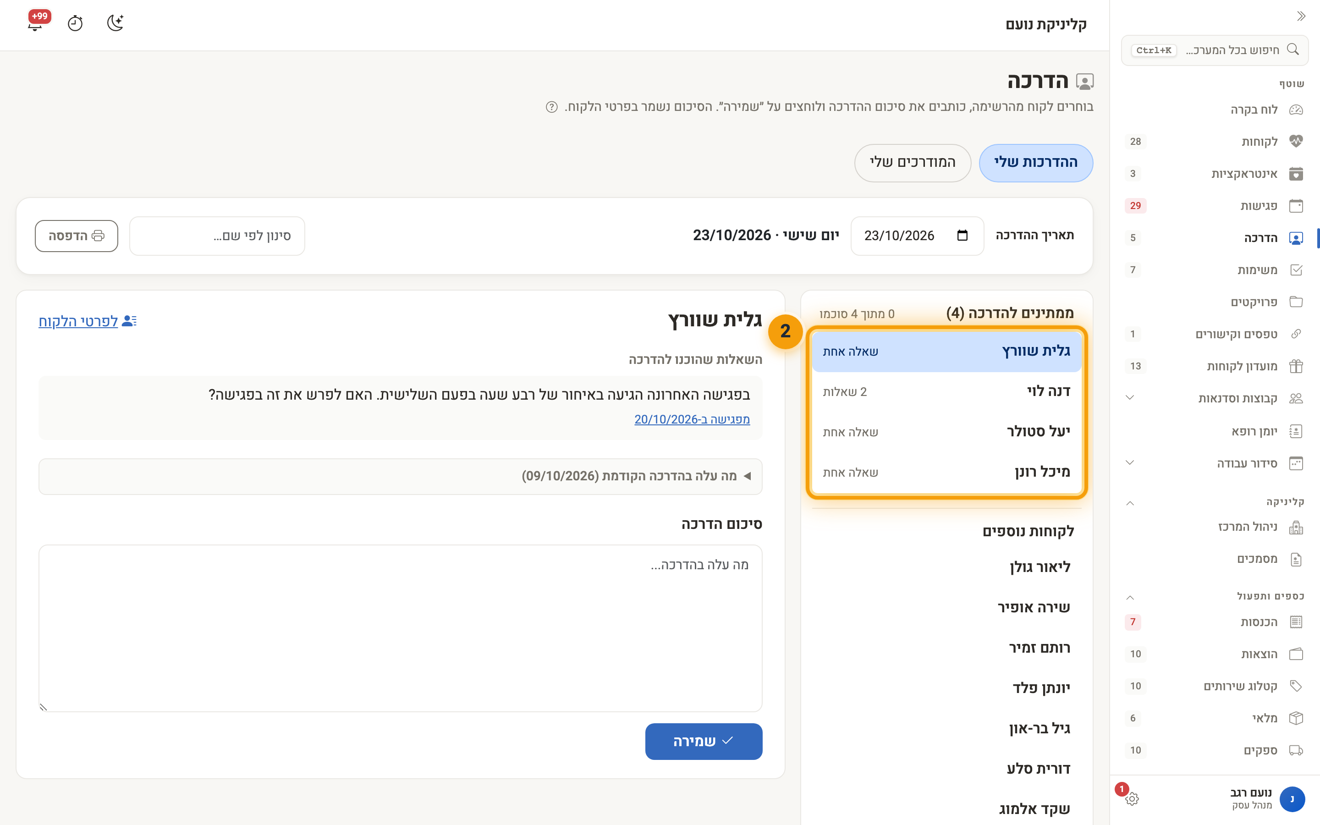The height and width of the screenshot is (825, 1320).
Task: Open לוח בקרה dashboard icon
Action: coord(1296,110)
